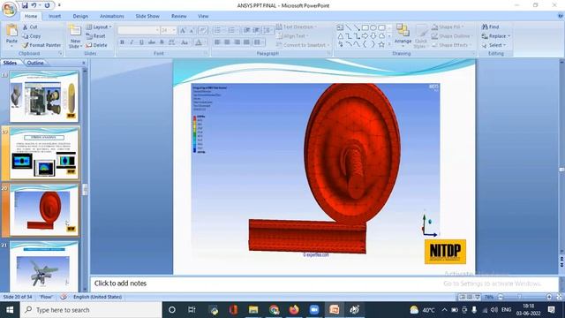
Task: Delete the selected slide
Action: [96, 45]
